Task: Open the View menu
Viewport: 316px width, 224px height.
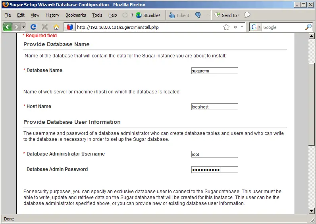Action: click(35, 15)
